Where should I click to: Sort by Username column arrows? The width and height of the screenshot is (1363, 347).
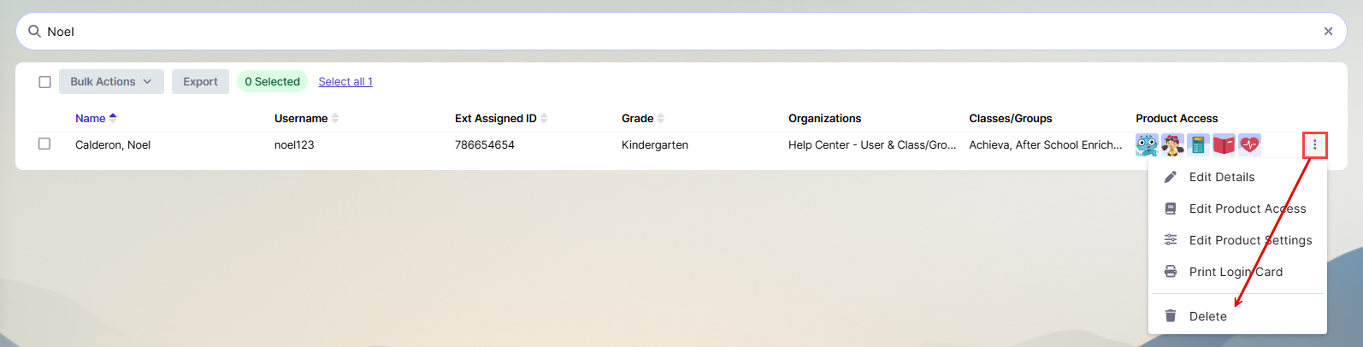pyautogui.click(x=335, y=119)
